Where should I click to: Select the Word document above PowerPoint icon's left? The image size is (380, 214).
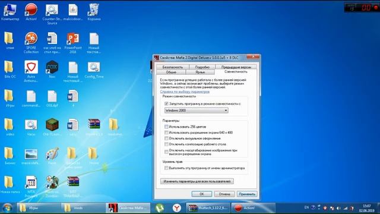(52, 43)
